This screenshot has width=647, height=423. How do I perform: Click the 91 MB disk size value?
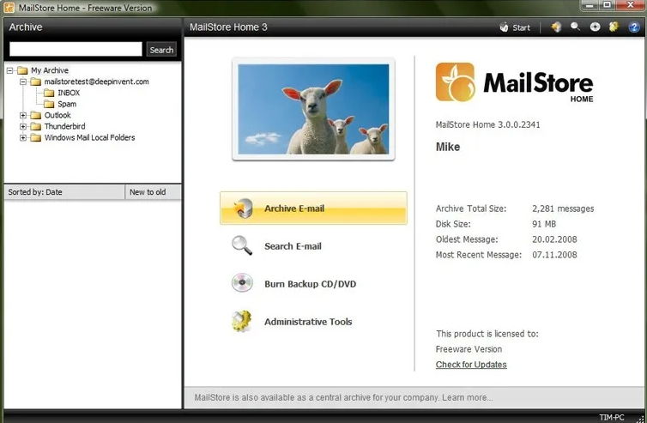point(544,224)
